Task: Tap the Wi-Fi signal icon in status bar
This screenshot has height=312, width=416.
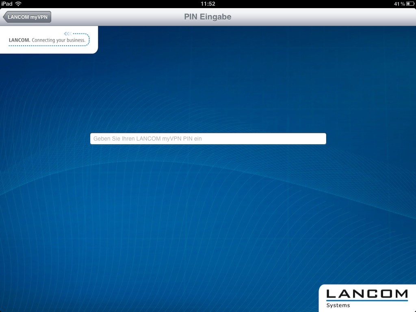Action: (x=18, y=4)
